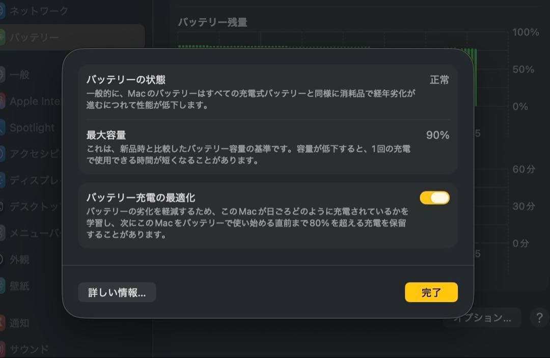Open help with the question mark button
Viewport: 550px width, 358px height.
tap(539, 318)
